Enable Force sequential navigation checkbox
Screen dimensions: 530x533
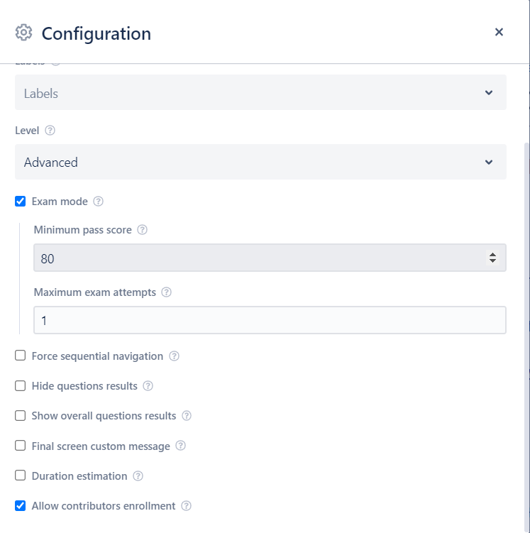[21, 356]
